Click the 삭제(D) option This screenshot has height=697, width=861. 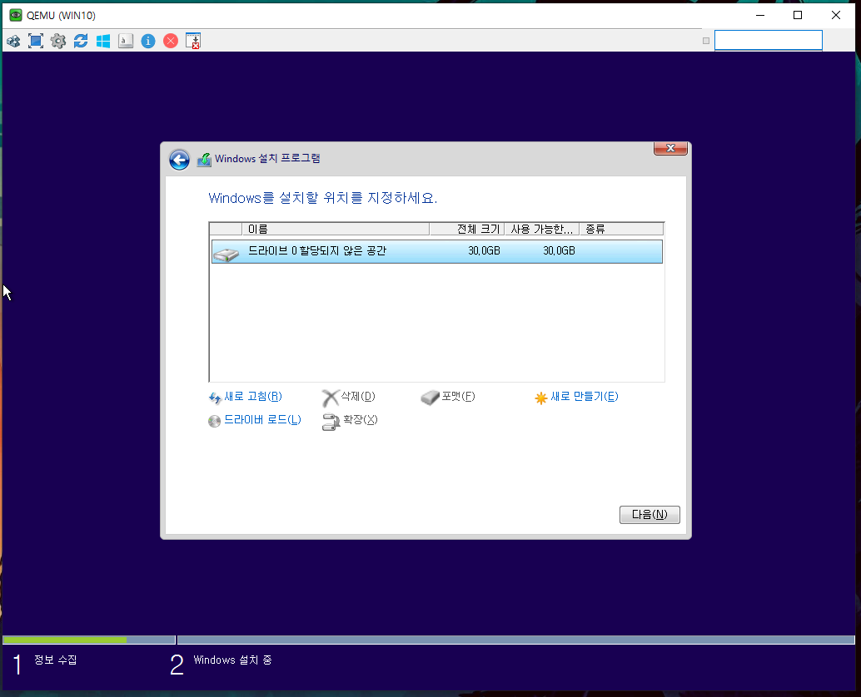pyautogui.click(x=358, y=396)
